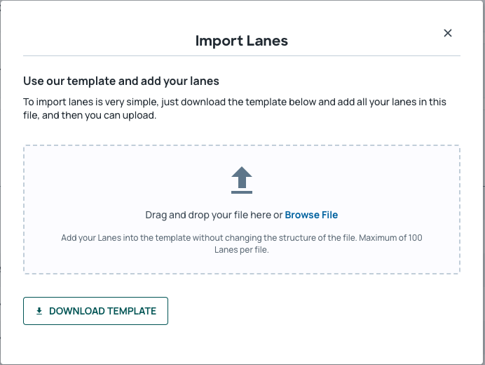Click the download icon in Download Template
This screenshot has height=365, width=485.
pyautogui.click(x=39, y=311)
